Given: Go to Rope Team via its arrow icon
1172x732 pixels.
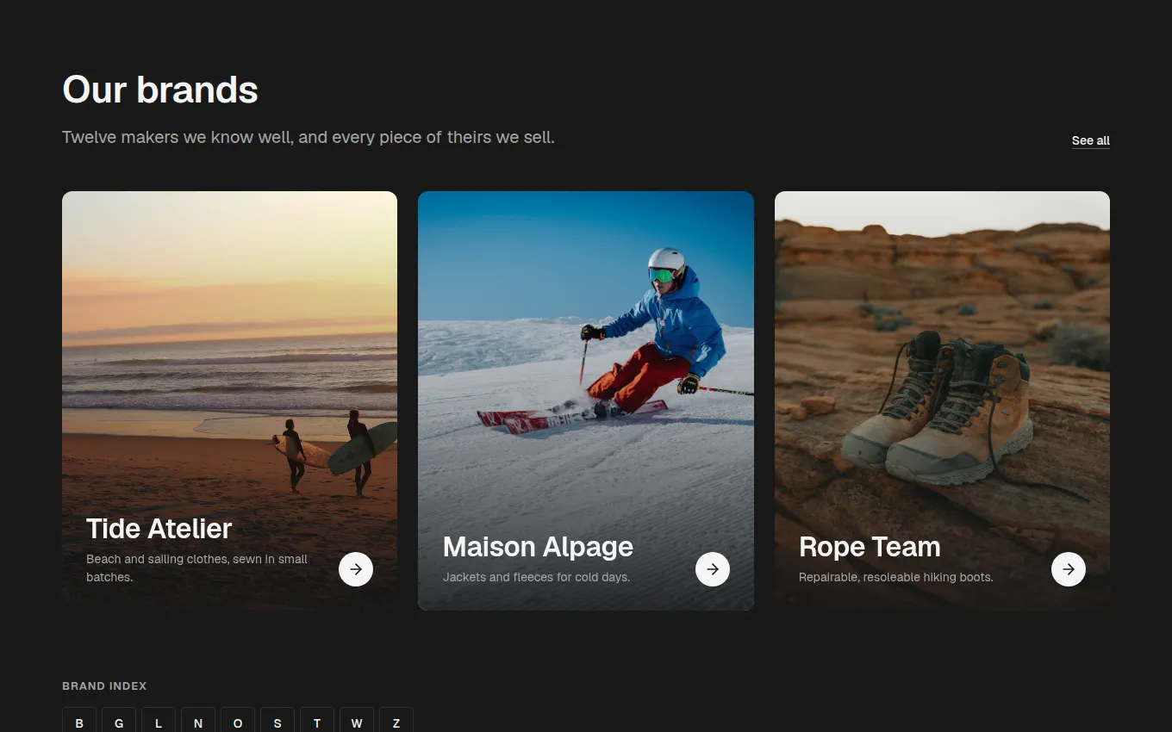Looking at the screenshot, I should pyautogui.click(x=1069, y=569).
